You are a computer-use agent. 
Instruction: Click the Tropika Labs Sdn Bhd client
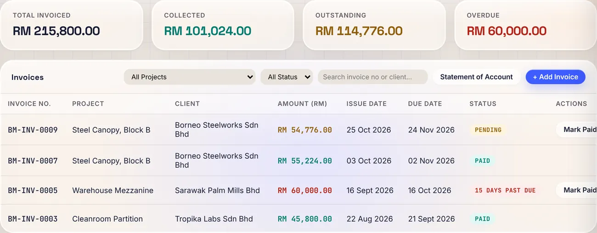(214, 219)
